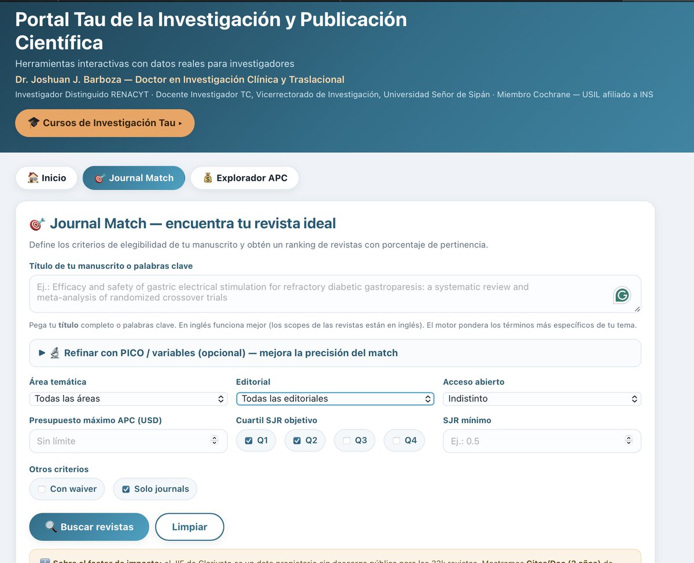Image resolution: width=694 pixels, height=563 pixels.
Task: Focus the manuscript title textarea
Action: (x=335, y=294)
